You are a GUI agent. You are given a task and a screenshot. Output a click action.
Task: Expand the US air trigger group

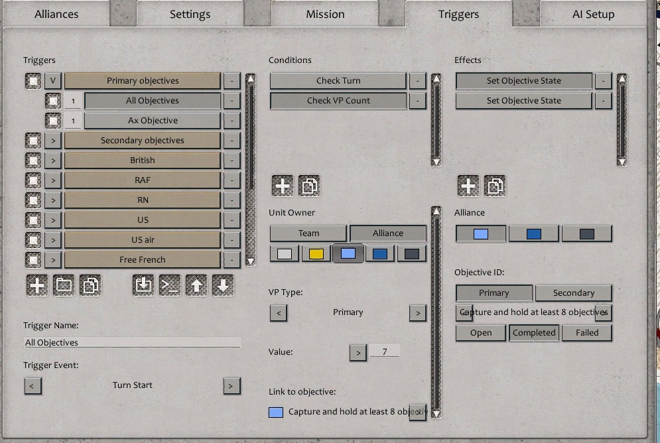click(52, 239)
